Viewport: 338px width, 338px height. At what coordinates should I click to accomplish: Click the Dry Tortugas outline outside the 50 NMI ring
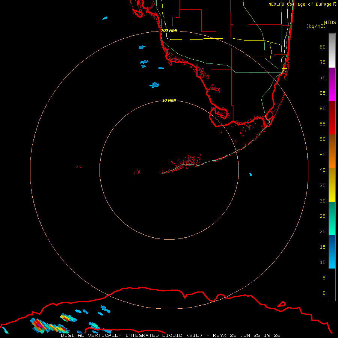[x=79, y=167]
